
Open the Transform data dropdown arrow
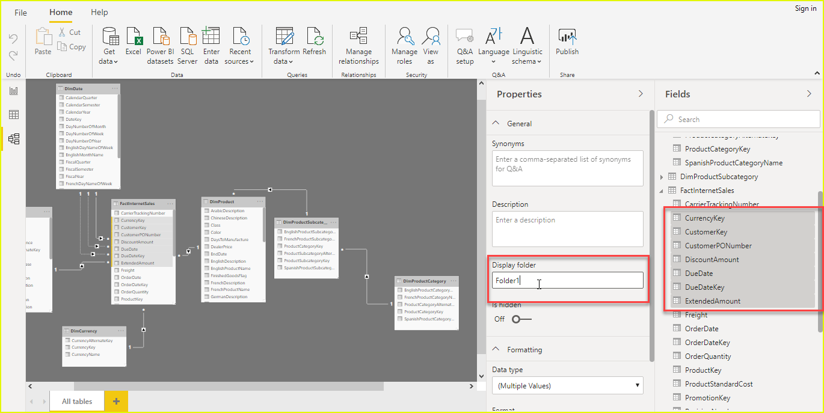292,61
